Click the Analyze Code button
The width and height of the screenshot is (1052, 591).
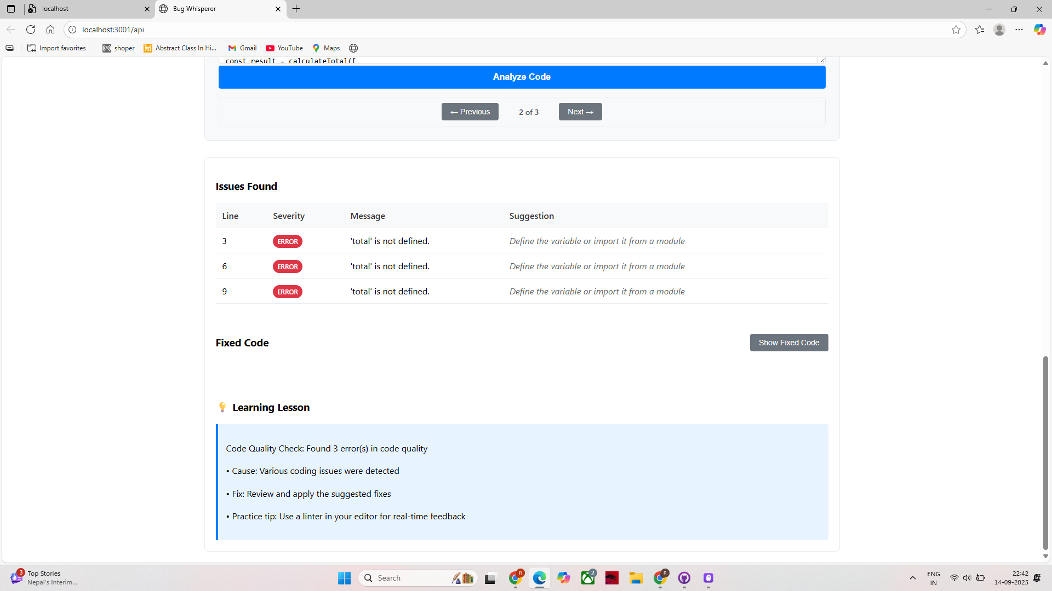coord(522,77)
